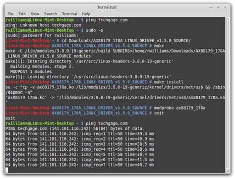Viewport: 235px width, 179px height.
Task: Close the Terminal window
Action: 225,7
